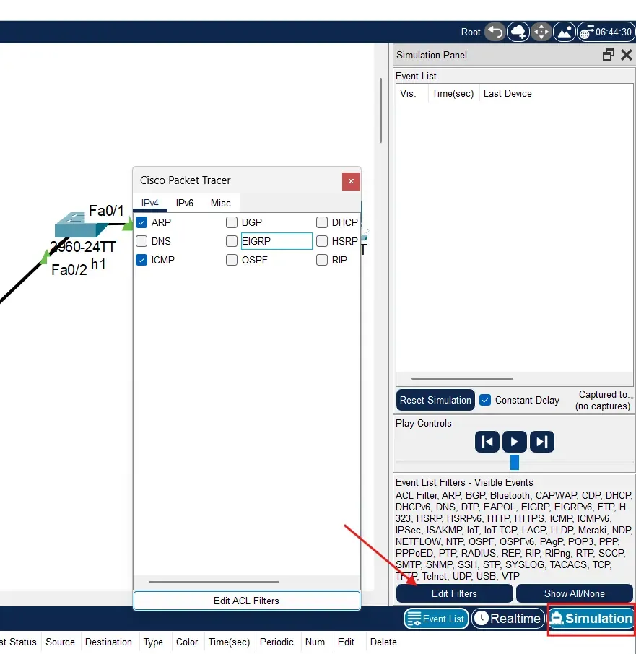Click the Vis. column header
Image resolution: width=636 pixels, height=654 pixels.
408,93
